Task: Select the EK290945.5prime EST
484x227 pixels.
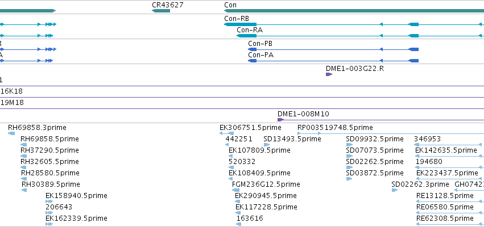Action: point(237,201)
